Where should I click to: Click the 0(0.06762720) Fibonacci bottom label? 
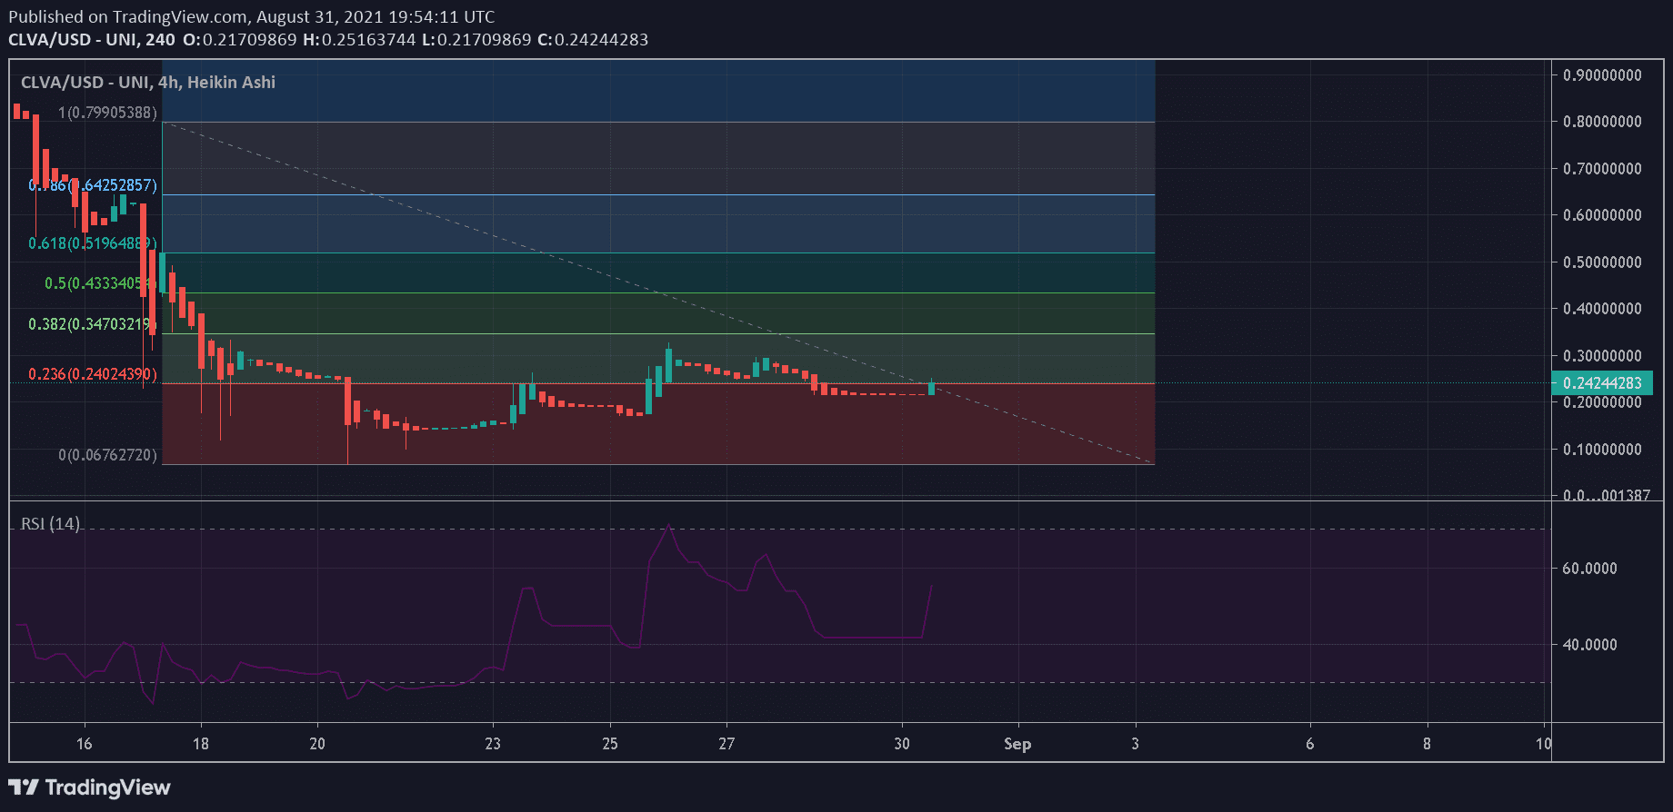pyautogui.click(x=107, y=455)
